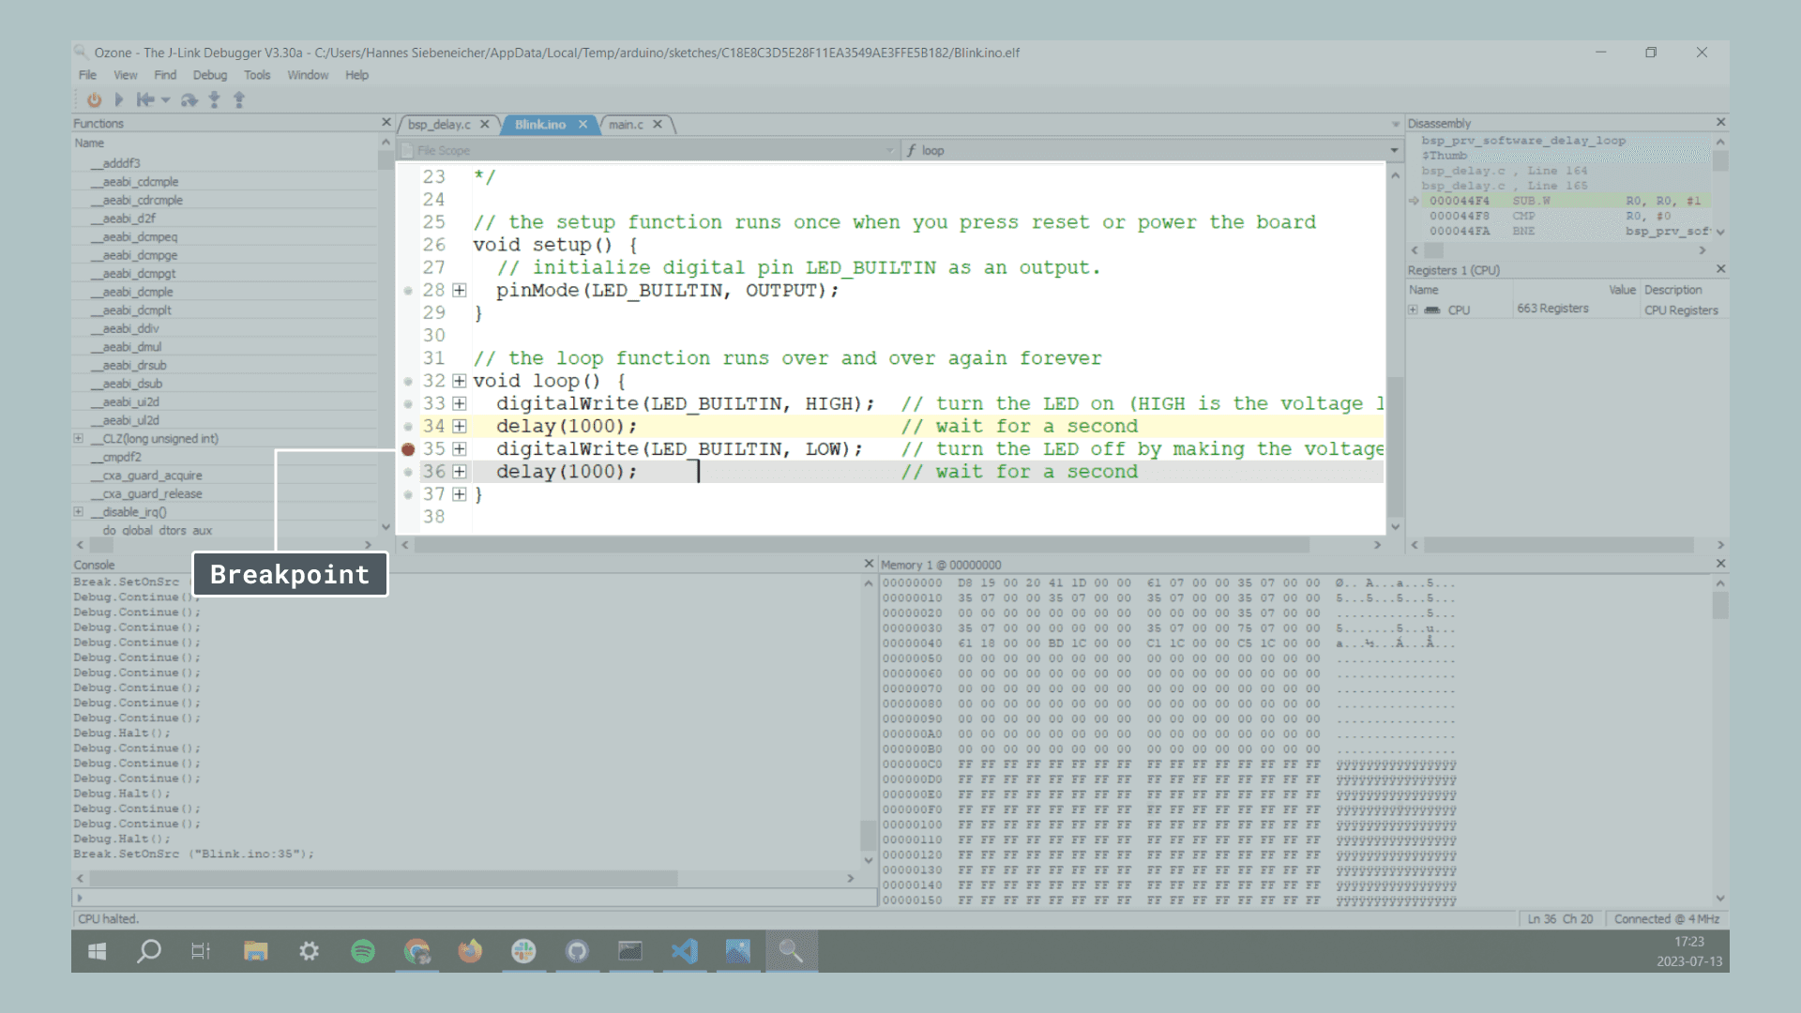
Task: Expand the CPU registers group
Action: [x=1413, y=310]
